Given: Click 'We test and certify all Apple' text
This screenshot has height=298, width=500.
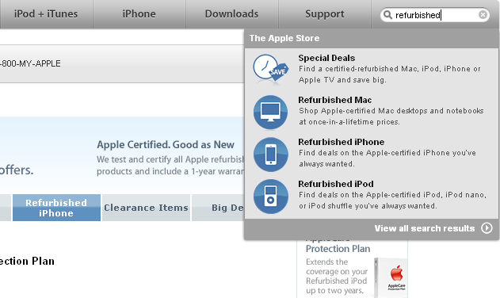Looking at the screenshot, I should point(170,166).
